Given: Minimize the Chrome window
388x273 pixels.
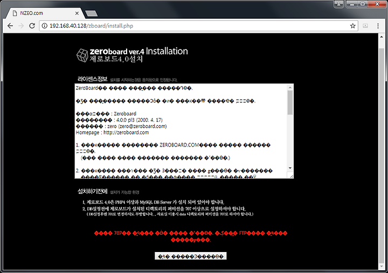Looking at the screenshot, I should pos(352,4).
